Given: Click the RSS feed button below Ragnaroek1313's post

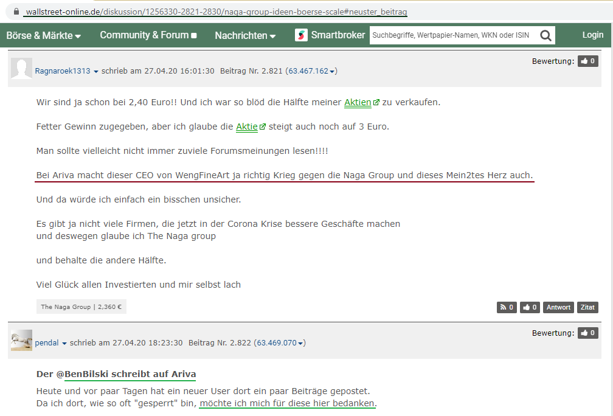Looking at the screenshot, I should click(507, 307).
